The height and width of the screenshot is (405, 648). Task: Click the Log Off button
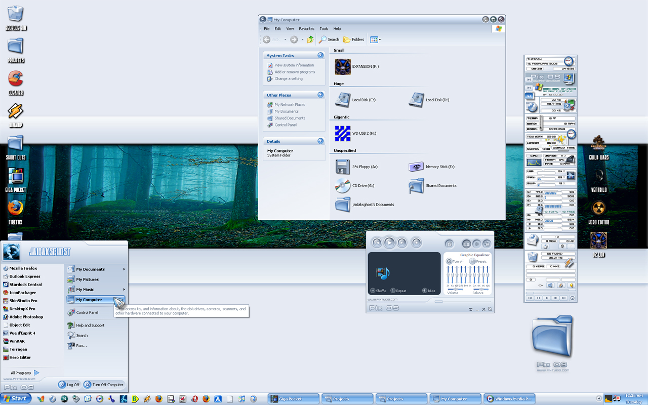click(x=69, y=384)
